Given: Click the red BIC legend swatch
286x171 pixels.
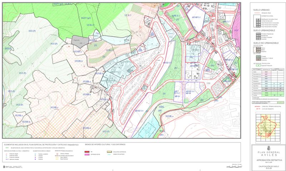Looking at the screenshot, I should pyautogui.click(x=87, y=152).
